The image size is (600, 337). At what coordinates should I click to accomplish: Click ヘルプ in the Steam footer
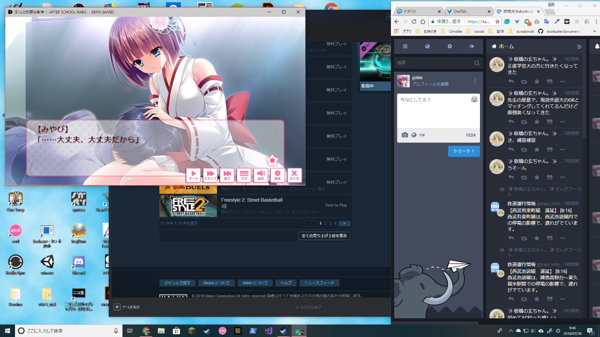pyautogui.click(x=286, y=283)
